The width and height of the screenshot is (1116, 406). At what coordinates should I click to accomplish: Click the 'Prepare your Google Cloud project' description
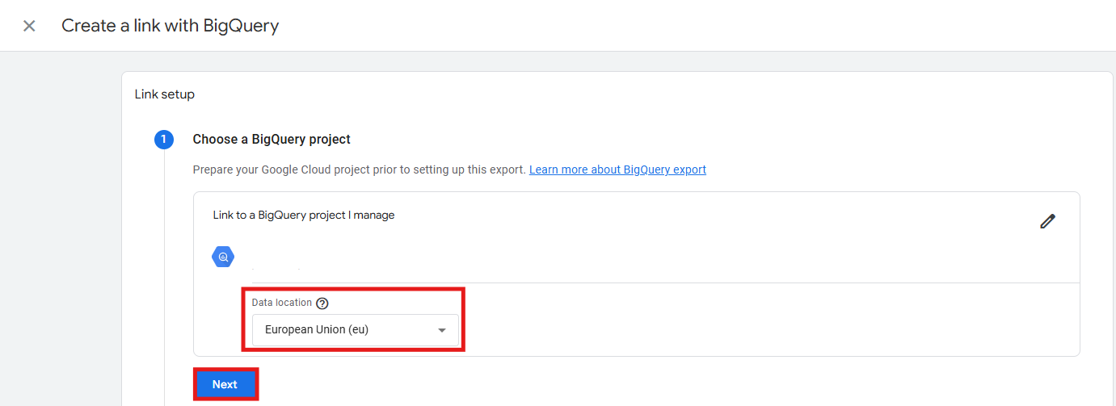(x=360, y=170)
